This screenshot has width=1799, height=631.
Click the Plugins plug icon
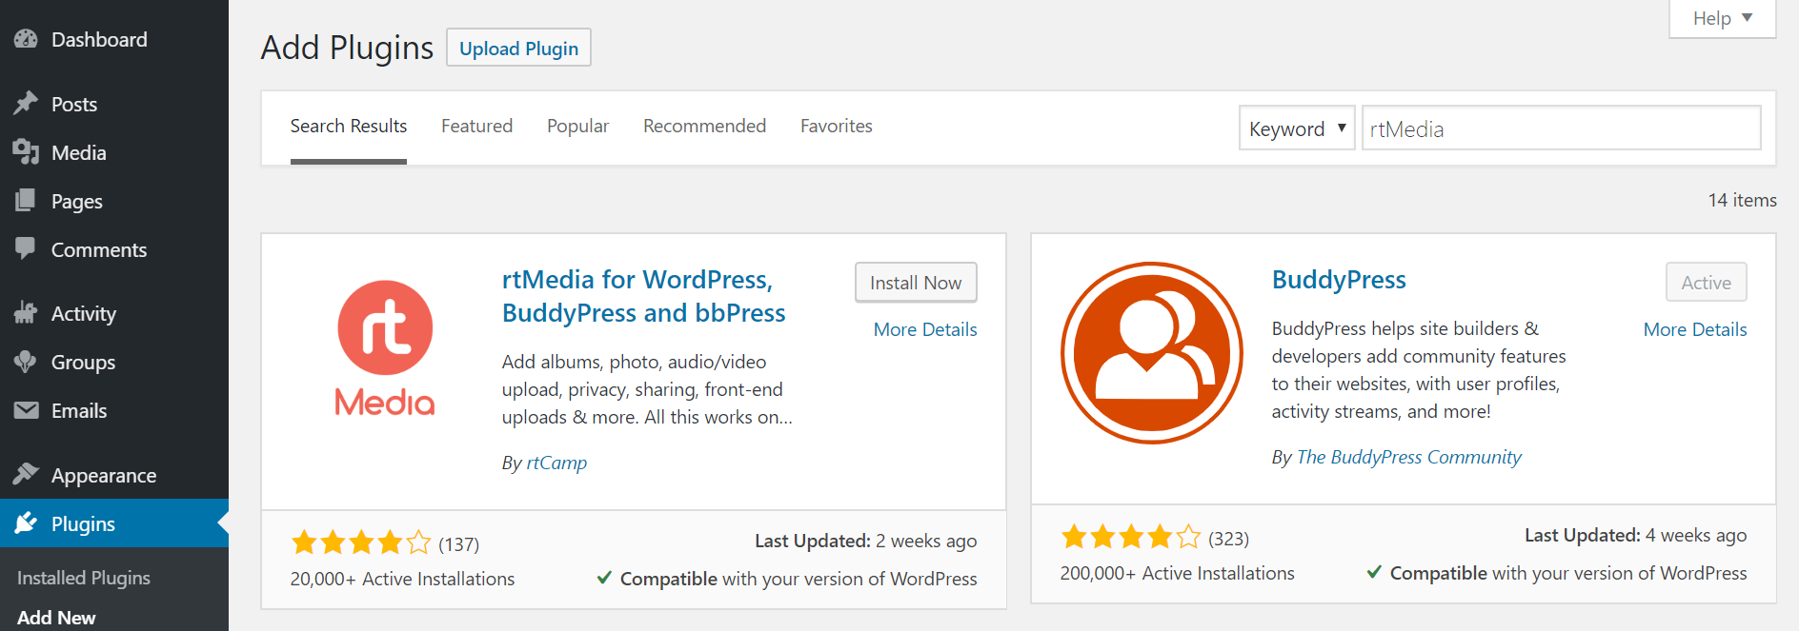coord(26,523)
